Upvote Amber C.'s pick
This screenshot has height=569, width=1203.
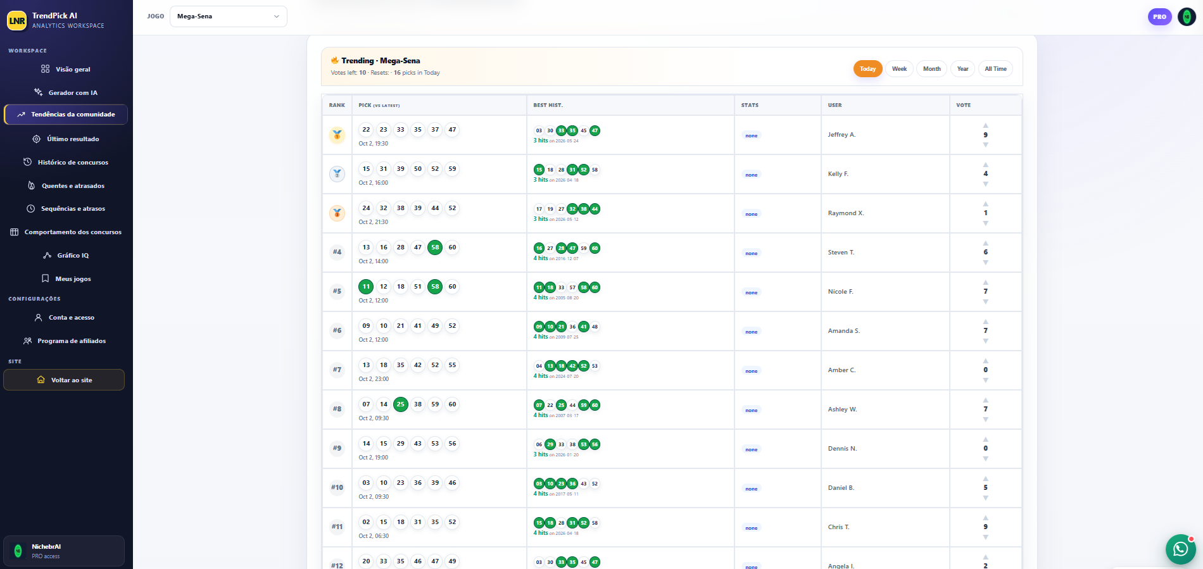pyautogui.click(x=985, y=361)
